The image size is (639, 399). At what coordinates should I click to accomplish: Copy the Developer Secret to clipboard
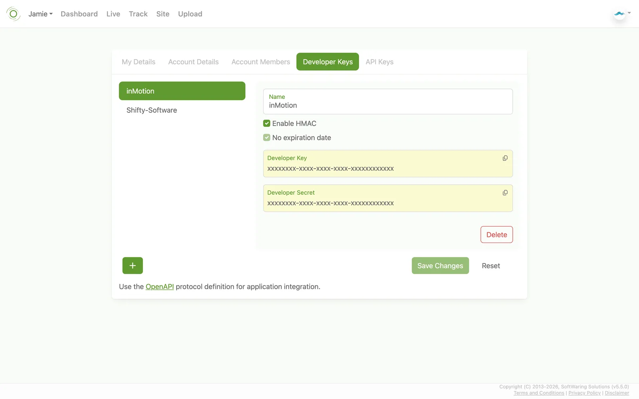(x=505, y=193)
